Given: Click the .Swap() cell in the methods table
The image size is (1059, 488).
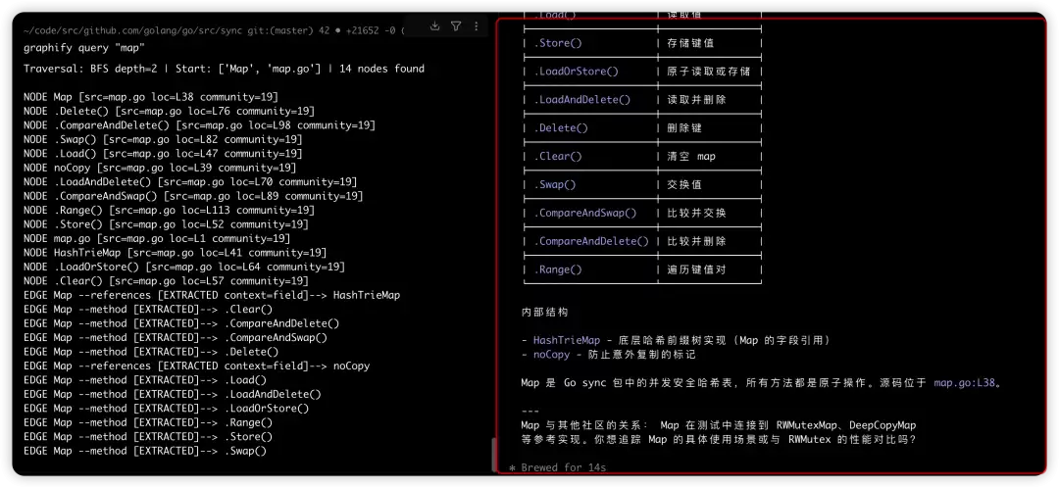Looking at the screenshot, I should 555,185.
